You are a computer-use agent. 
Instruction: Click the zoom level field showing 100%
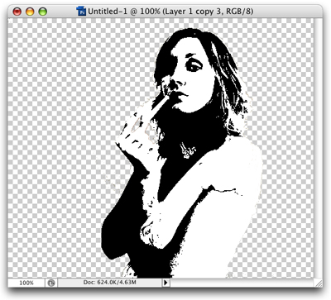click(26, 283)
